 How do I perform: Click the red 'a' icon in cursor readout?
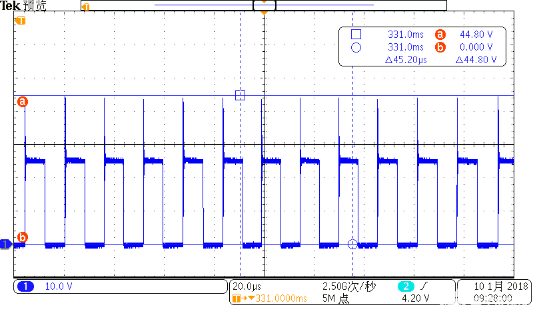tap(440, 35)
